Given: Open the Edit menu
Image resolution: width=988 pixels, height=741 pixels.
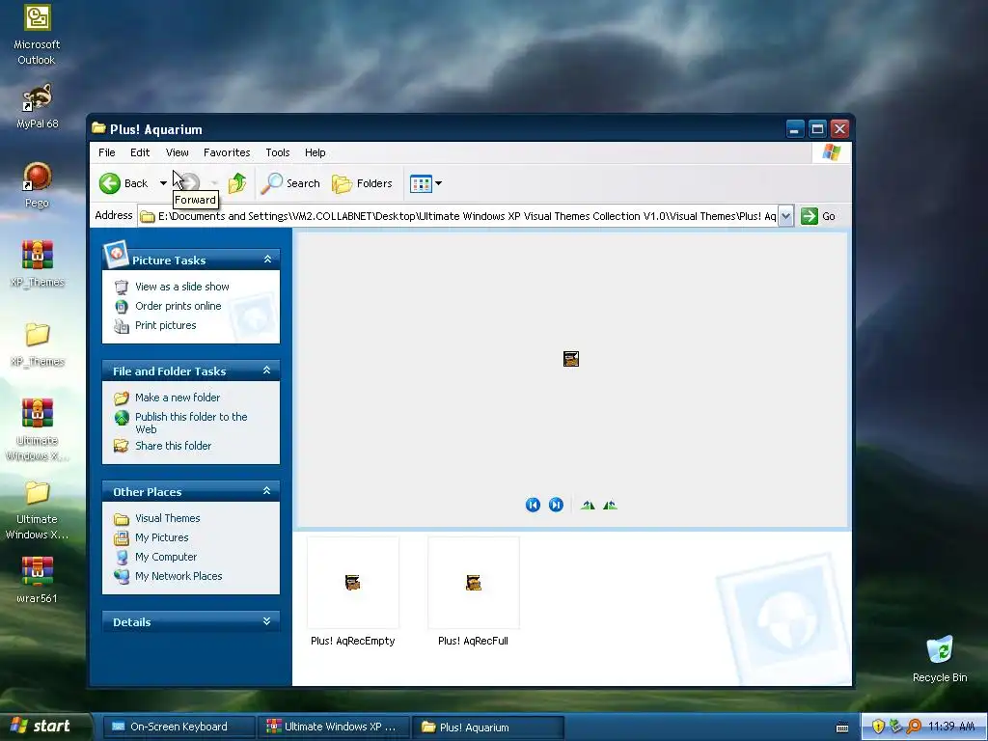Looking at the screenshot, I should click(140, 152).
